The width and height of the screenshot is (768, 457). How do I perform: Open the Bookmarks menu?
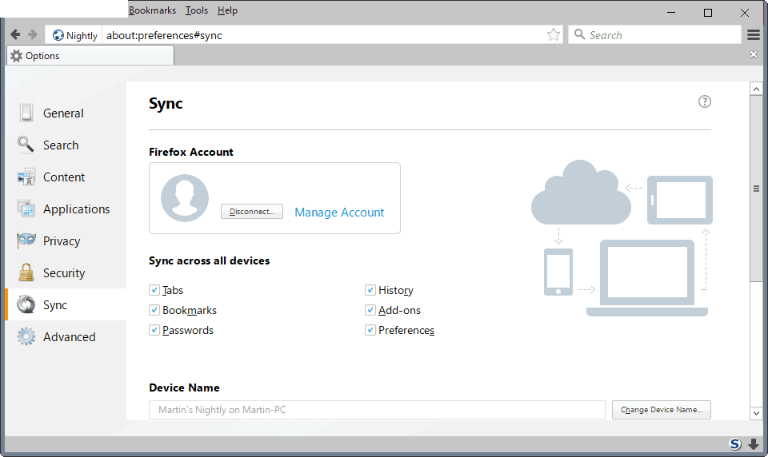[152, 10]
